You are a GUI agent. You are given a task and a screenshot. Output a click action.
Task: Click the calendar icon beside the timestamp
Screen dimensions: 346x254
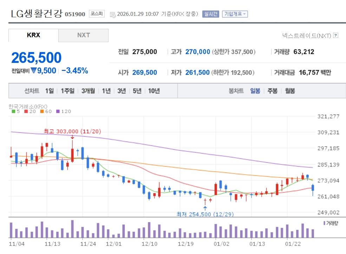[x=113, y=15]
